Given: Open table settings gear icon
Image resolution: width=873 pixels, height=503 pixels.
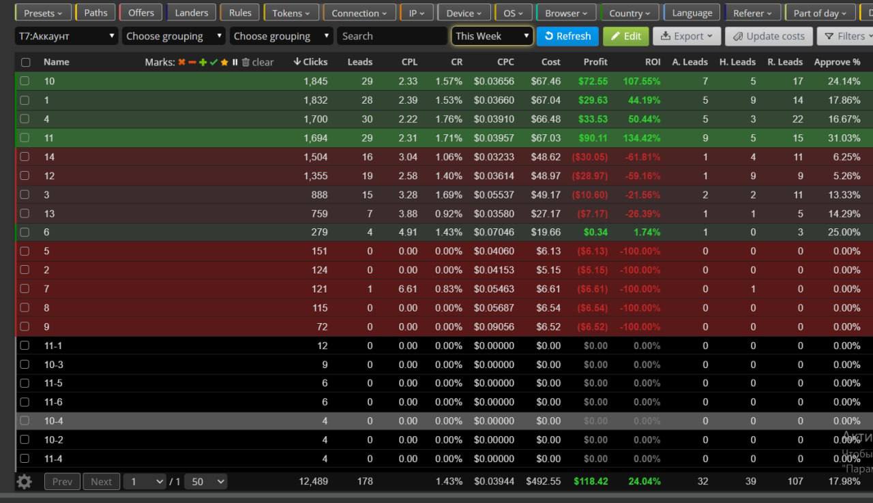Looking at the screenshot, I should (x=25, y=482).
